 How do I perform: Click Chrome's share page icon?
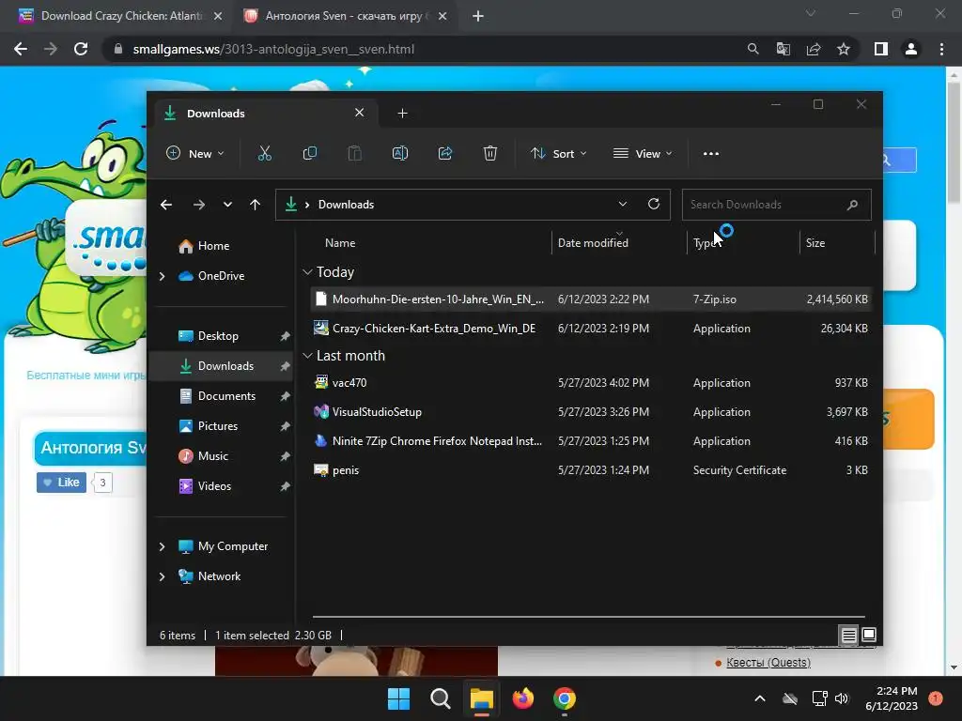pos(814,49)
